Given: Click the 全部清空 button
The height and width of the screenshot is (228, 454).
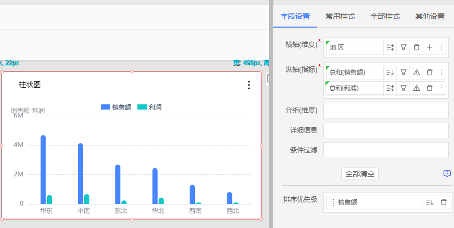Looking at the screenshot, I should pyautogui.click(x=359, y=174).
